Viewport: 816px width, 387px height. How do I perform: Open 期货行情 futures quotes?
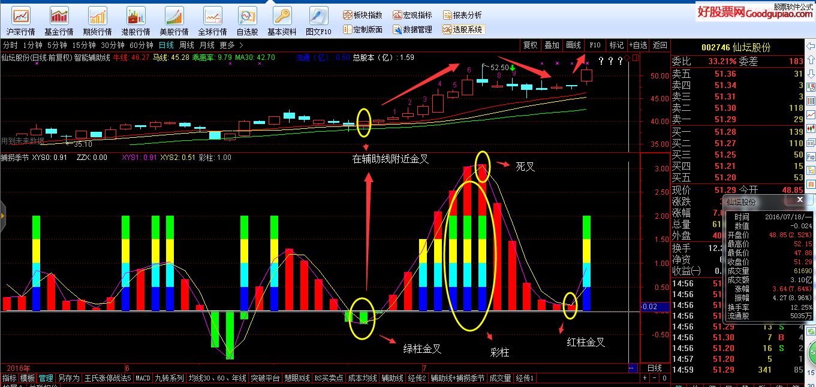point(97,22)
